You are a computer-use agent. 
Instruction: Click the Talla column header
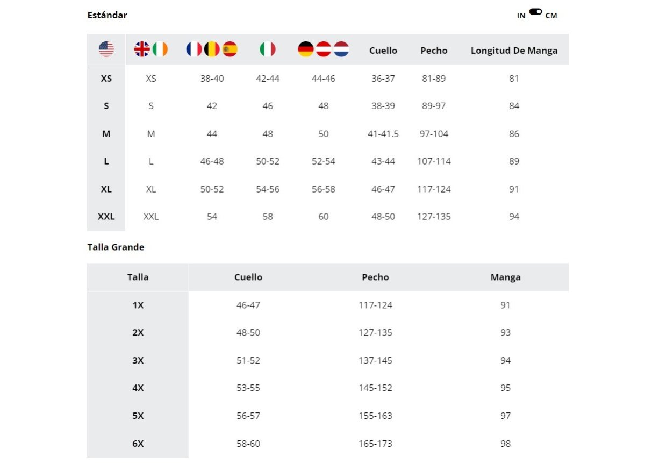coord(138,277)
